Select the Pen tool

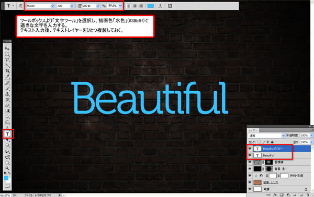tap(7, 127)
